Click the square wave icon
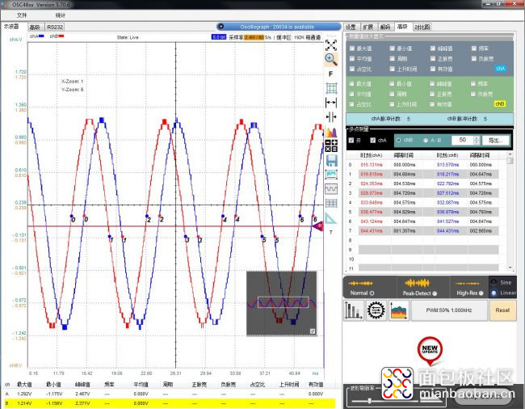 point(331,189)
